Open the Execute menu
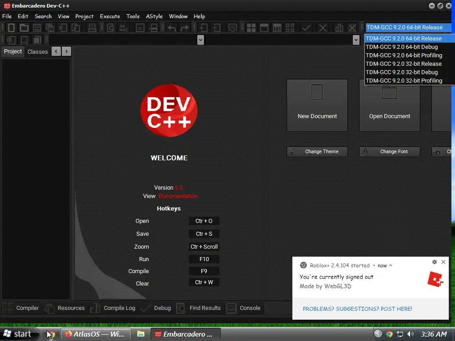455x341 pixels. 110,16
